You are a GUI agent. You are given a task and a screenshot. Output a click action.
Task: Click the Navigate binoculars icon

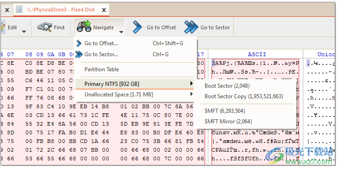(84, 26)
